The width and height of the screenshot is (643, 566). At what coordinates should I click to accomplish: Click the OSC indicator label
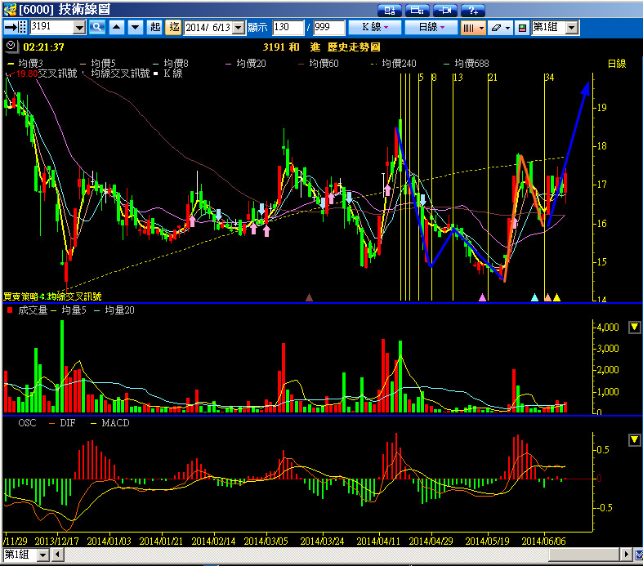[27, 423]
